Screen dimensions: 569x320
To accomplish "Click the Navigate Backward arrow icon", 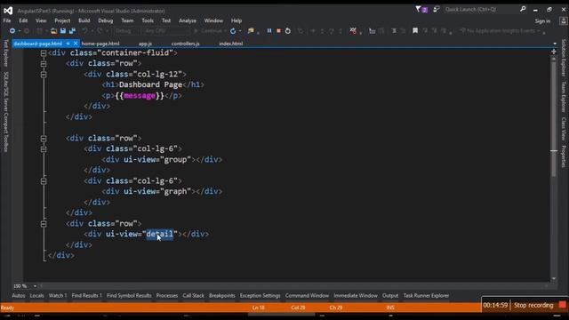I will [x=12, y=31].
